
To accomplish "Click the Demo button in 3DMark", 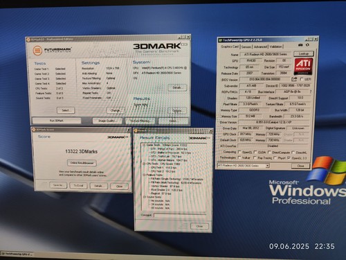I will [x=173, y=121].
